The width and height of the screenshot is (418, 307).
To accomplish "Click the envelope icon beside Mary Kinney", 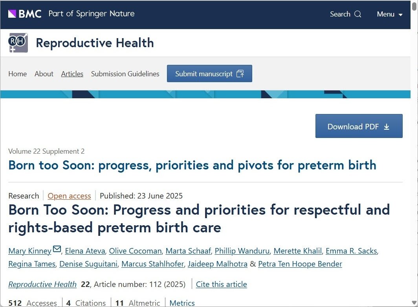I will coord(57,249).
